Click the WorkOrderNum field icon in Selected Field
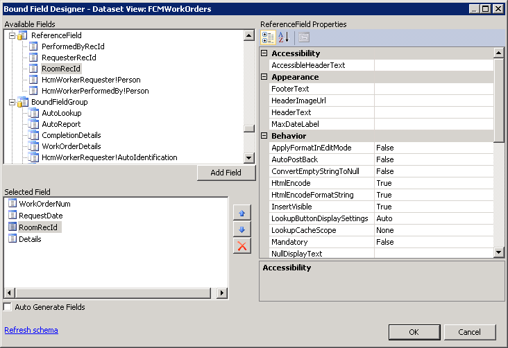Screen dimensions: 508x348 [x=12, y=203]
